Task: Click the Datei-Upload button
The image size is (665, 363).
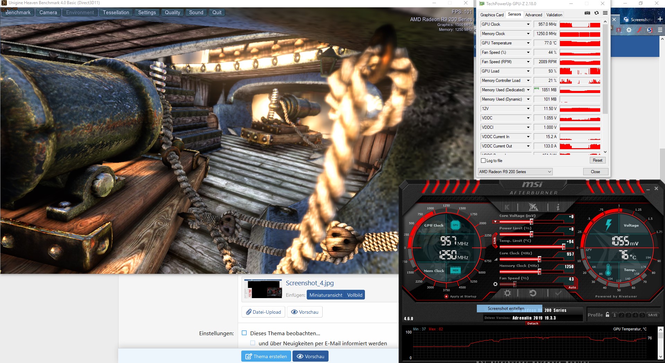Action: [x=263, y=312]
